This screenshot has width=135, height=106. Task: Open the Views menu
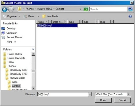31,16
